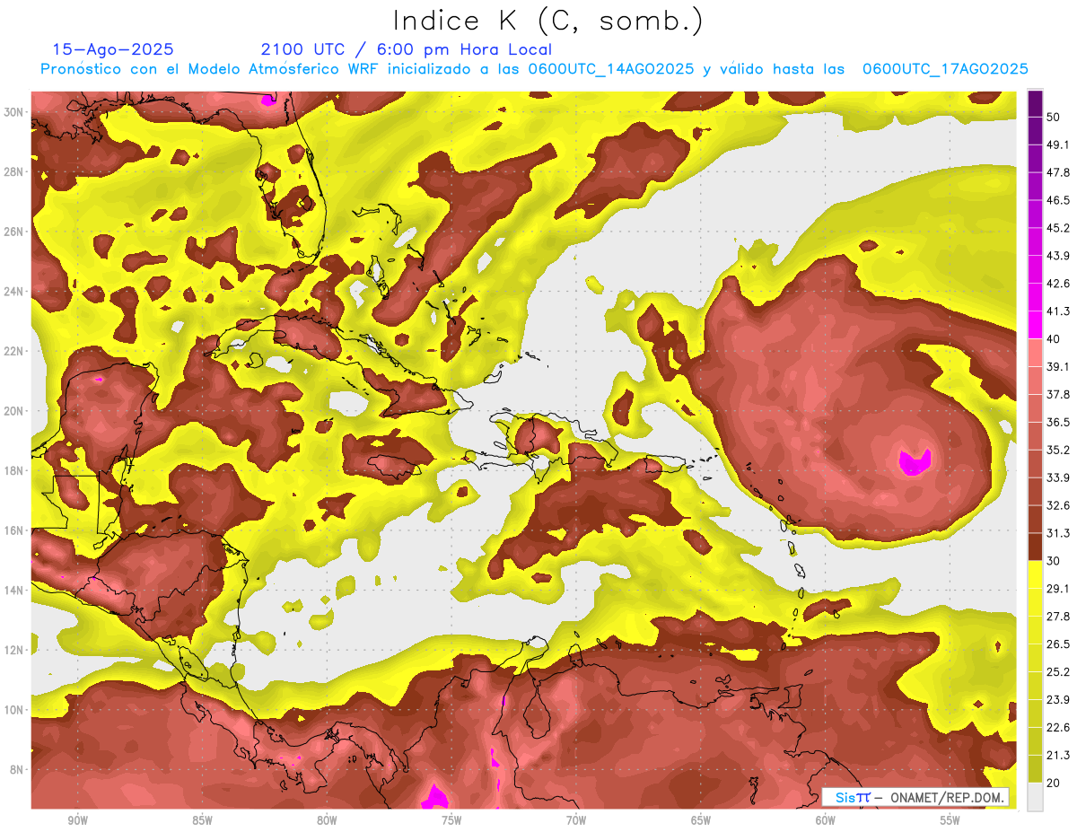The width and height of the screenshot is (1077, 832).
Task: Click the "41.3" color scale value
Action: coord(1057,311)
